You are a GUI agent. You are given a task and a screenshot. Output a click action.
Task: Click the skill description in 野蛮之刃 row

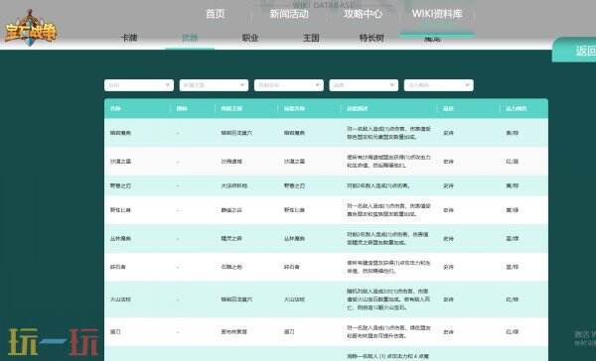377,186
